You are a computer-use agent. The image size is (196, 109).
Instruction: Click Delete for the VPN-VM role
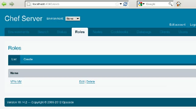point(91,82)
